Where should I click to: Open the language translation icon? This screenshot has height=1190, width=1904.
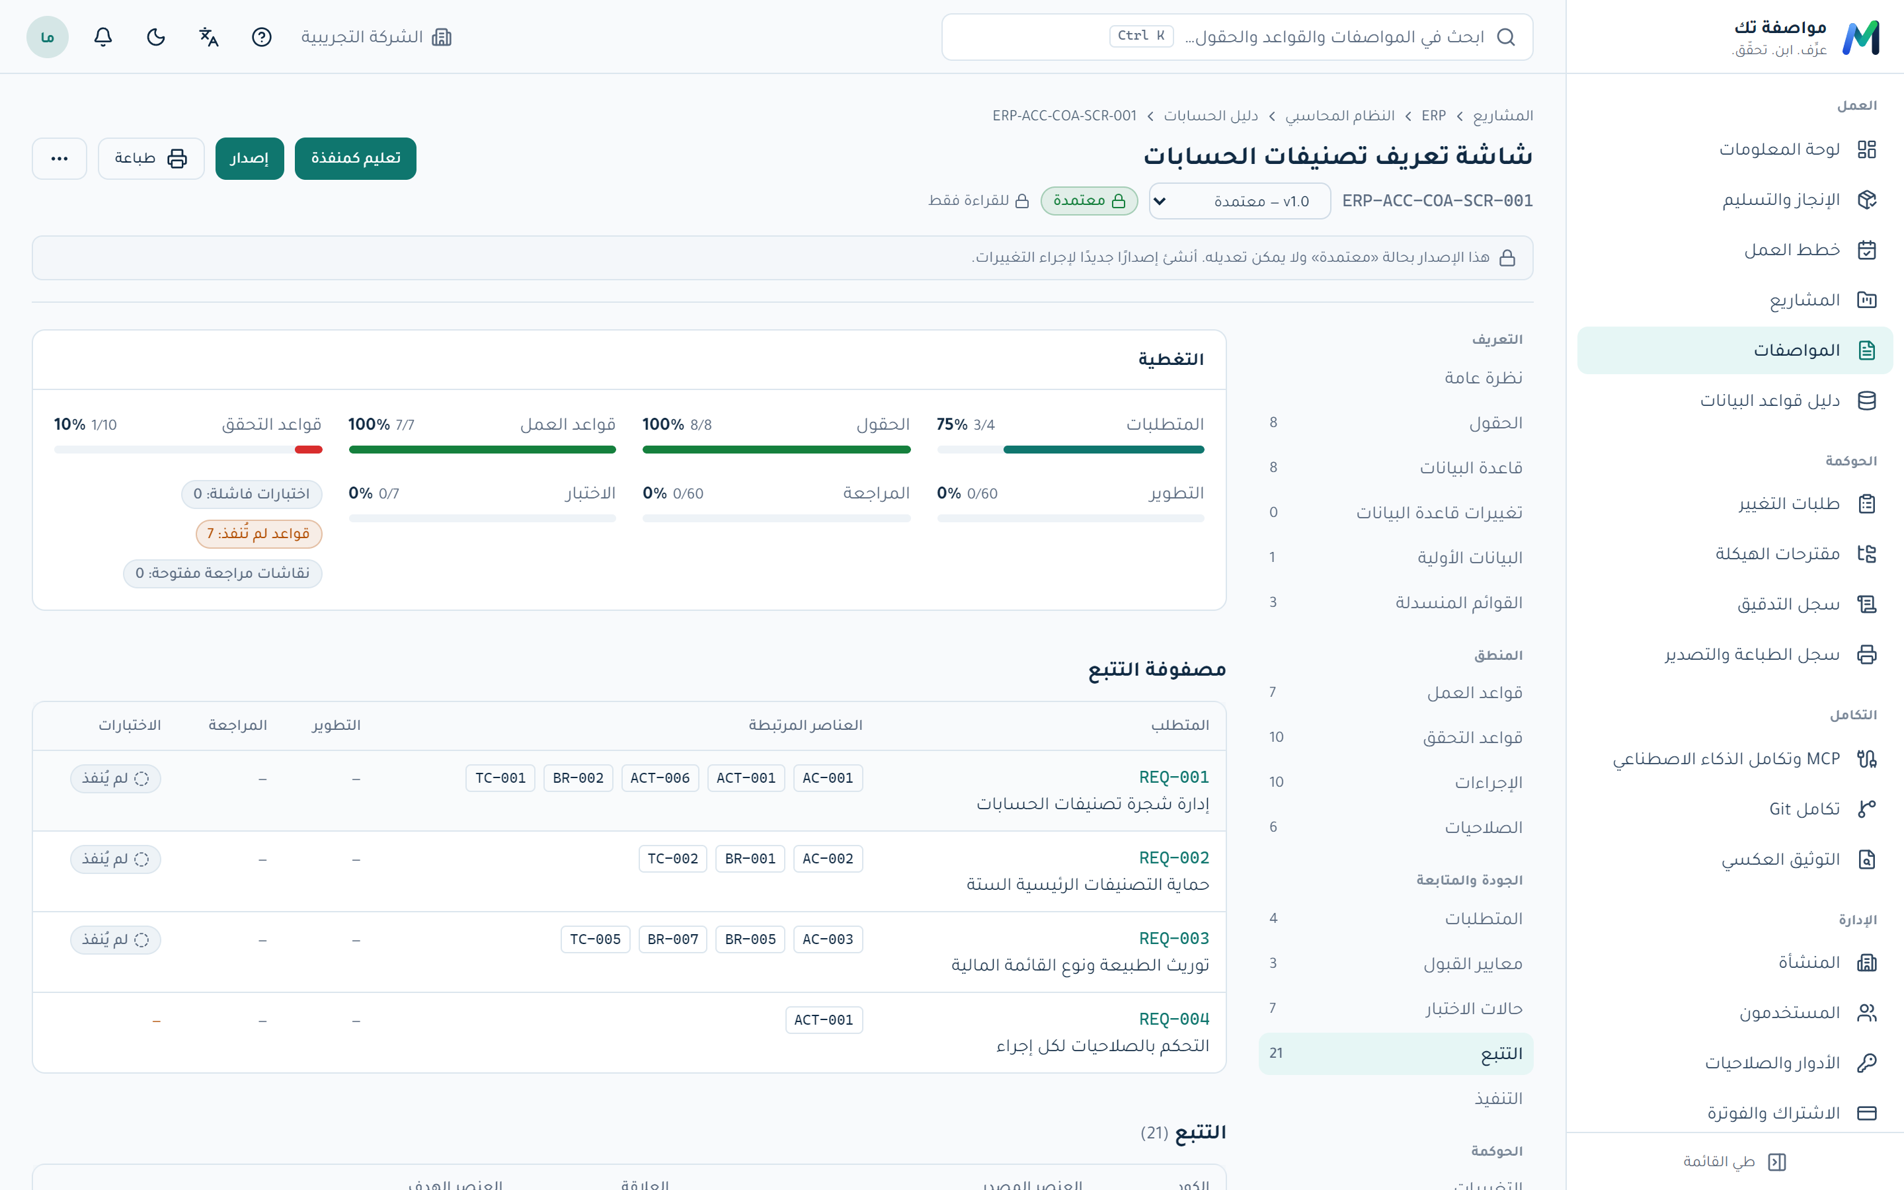click(208, 37)
